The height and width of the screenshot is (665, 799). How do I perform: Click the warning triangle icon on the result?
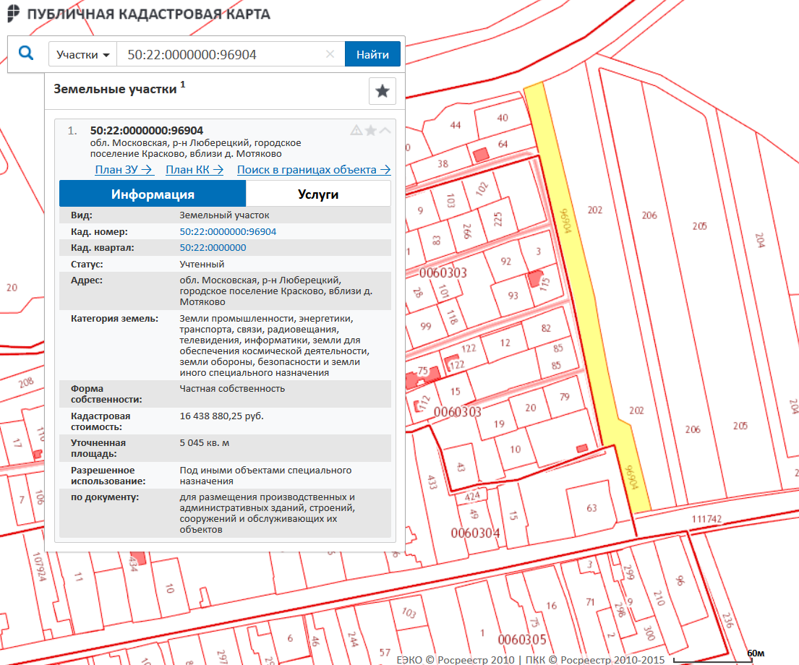[356, 131]
